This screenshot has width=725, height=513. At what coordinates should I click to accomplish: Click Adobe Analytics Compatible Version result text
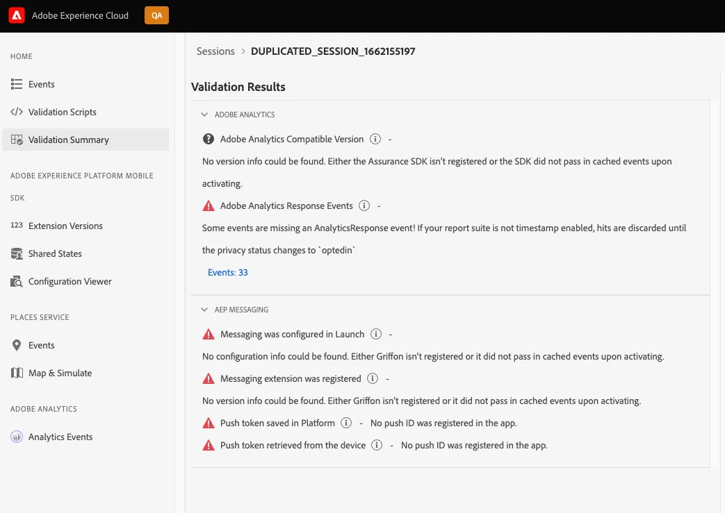[292, 139]
